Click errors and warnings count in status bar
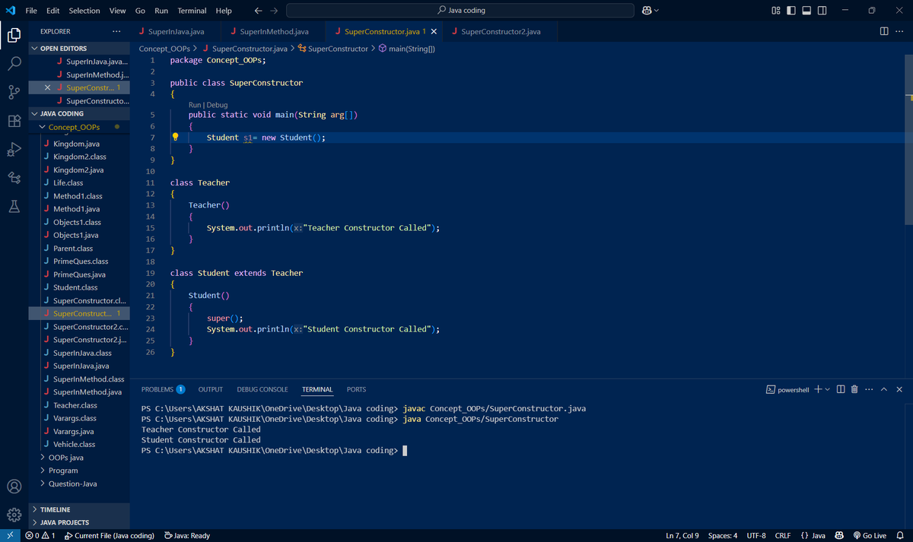Screen dimensions: 913x542 40,536
